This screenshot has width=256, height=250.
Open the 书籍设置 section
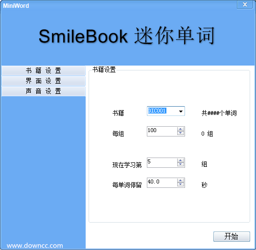(x=44, y=70)
